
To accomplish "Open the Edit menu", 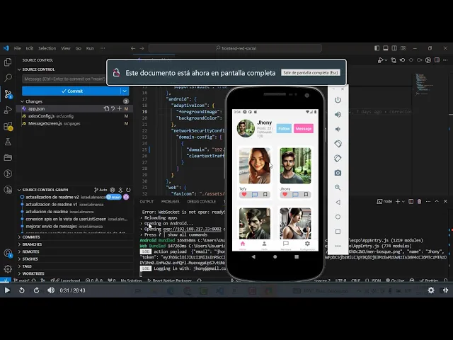I will pos(30,48).
